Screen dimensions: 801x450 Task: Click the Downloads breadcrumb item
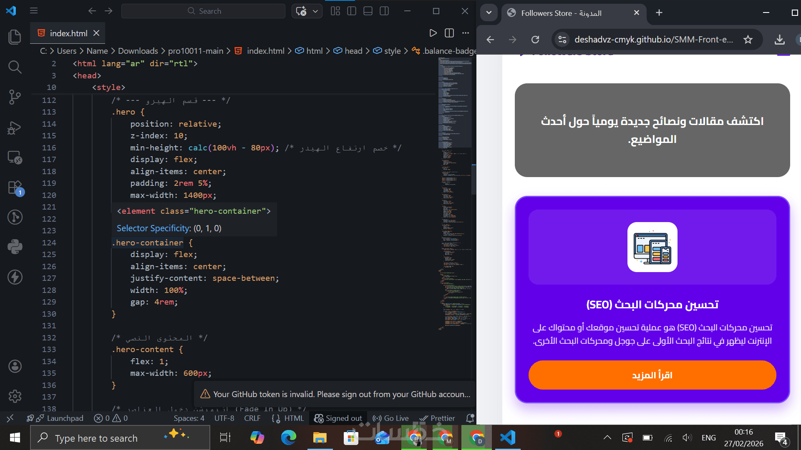[138, 51]
